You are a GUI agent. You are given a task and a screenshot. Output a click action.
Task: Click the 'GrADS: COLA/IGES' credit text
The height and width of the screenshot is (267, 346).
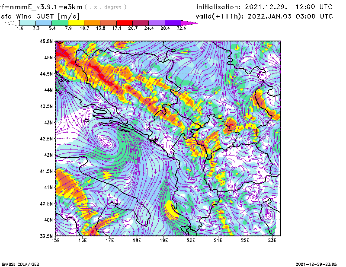tap(20, 264)
